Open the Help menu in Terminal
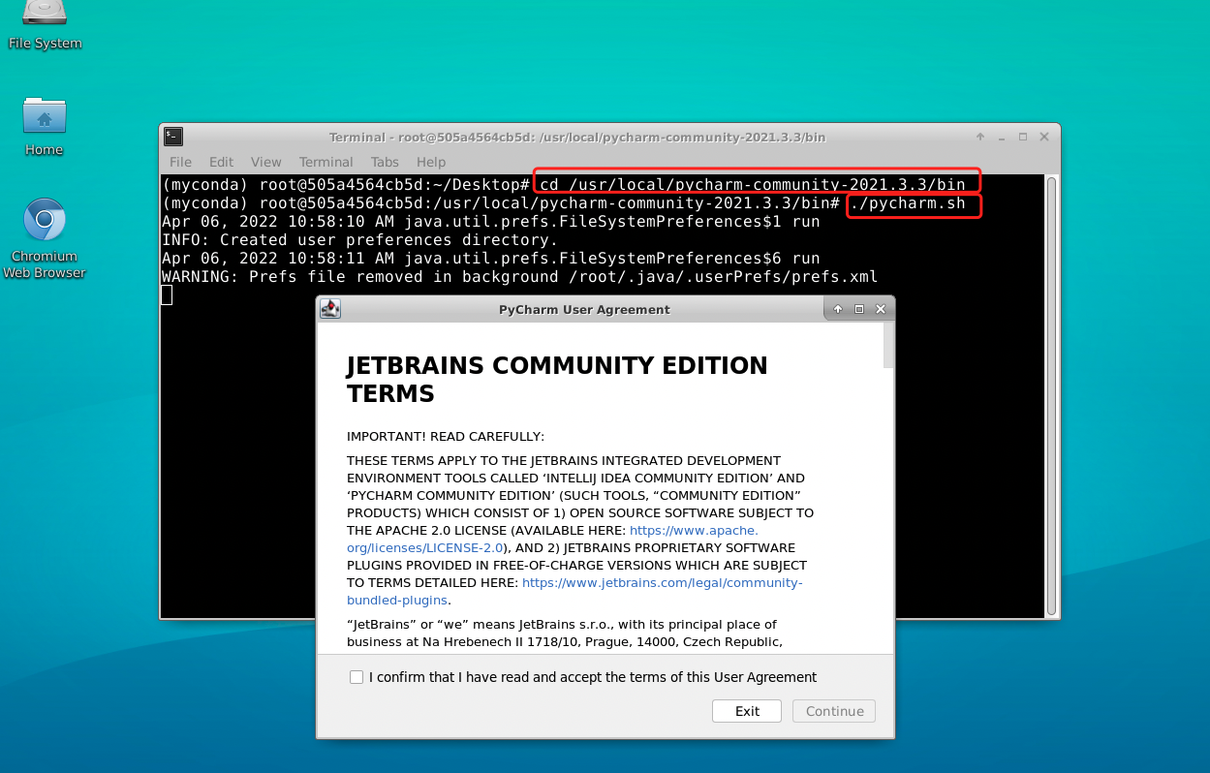The width and height of the screenshot is (1210, 773). tap(431, 162)
